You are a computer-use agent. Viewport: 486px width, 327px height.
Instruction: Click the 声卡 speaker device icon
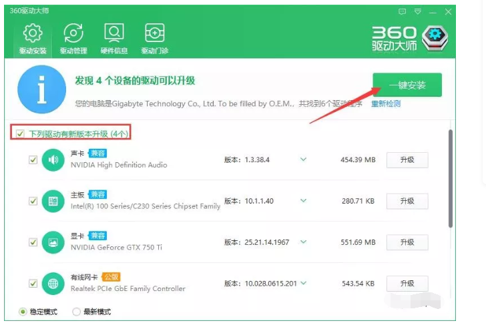(x=53, y=159)
